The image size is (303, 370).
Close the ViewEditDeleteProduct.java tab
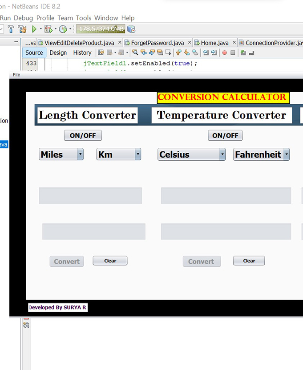coord(120,42)
